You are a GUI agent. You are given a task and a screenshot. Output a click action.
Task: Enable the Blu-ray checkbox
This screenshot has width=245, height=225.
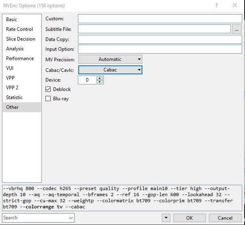(x=48, y=99)
